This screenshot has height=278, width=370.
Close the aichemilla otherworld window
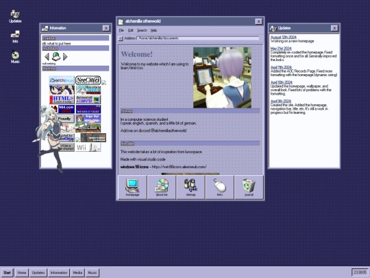tap(258, 21)
